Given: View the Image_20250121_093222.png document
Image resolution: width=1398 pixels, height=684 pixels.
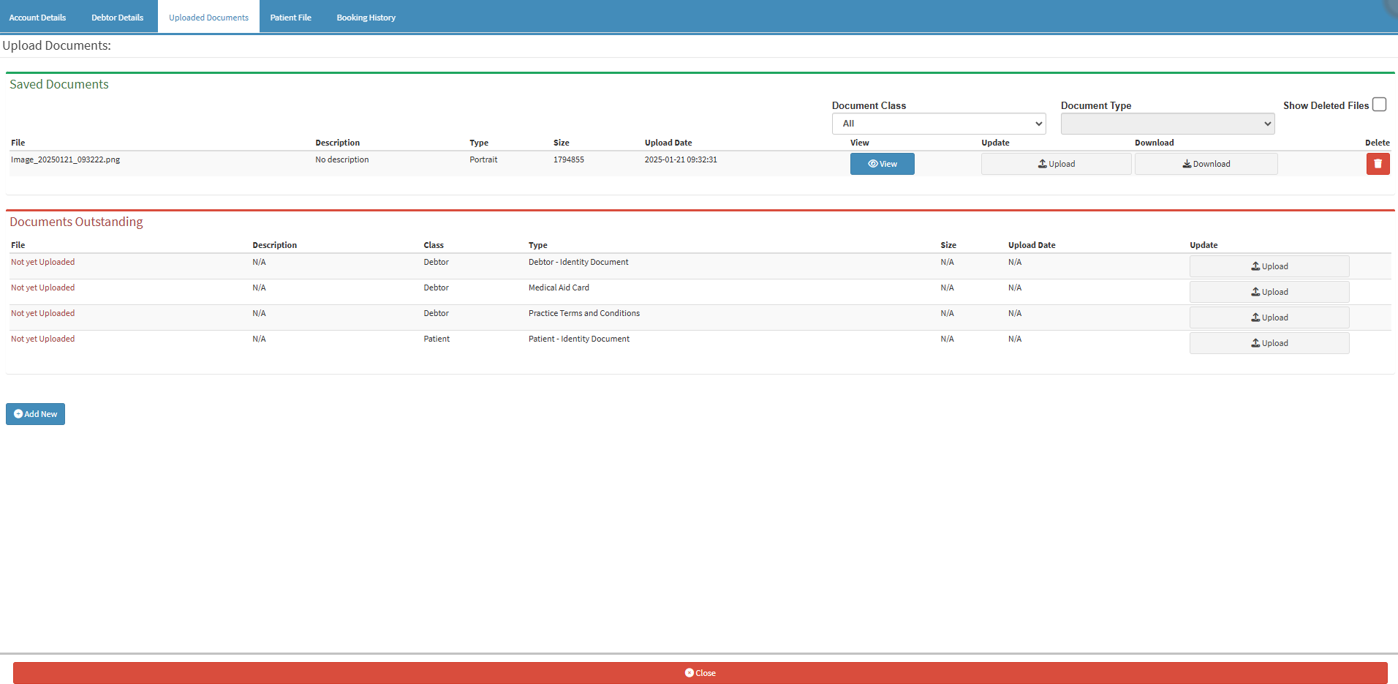Looking at the screenshot, I should click(x=882, y=164).
